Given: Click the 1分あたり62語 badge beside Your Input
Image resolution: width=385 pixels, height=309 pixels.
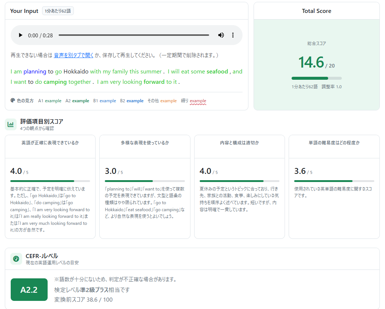Looking at the screenshot, I should [58, 11].
